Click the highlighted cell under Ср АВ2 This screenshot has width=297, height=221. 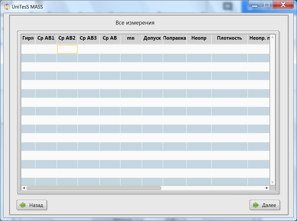(x=67, y=49)
